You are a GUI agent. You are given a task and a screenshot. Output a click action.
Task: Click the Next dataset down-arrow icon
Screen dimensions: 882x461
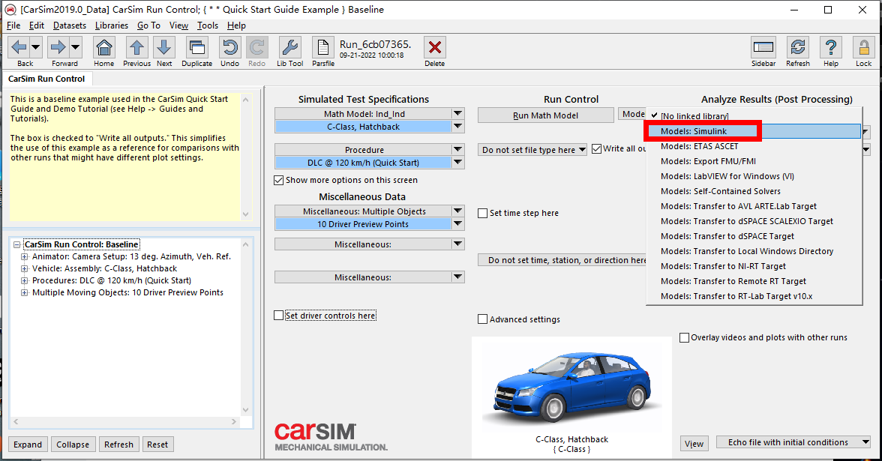tap(164, 48)
